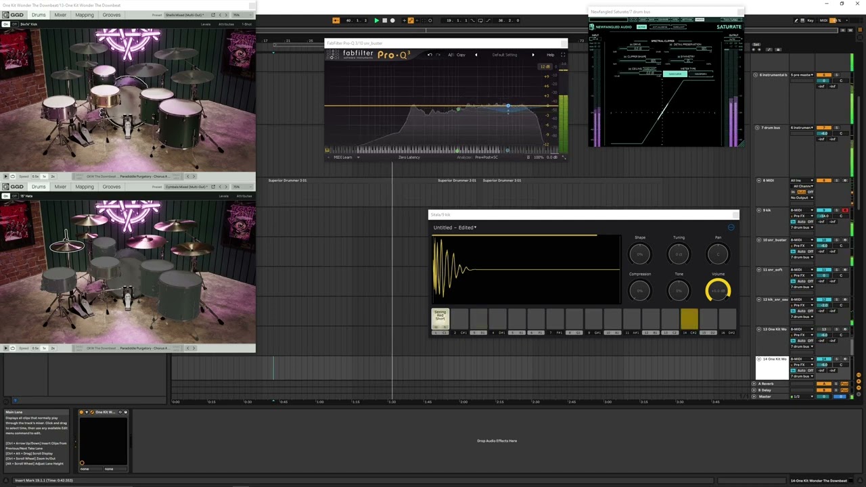866x487 pixels.
Task: Toggle the activator for 6 instrumental bus track
Action: click(823, 75)
